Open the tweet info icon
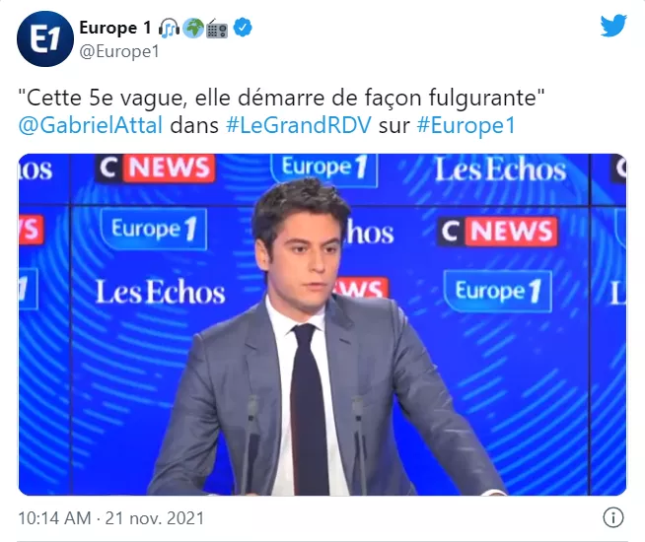Image resolution: width=645 pixels, height=542 pixels. [x=612, y=517]
